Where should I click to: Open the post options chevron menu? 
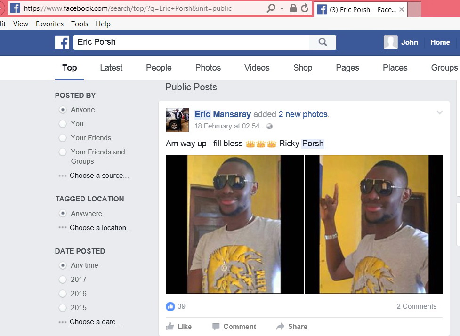coord(439,112)
